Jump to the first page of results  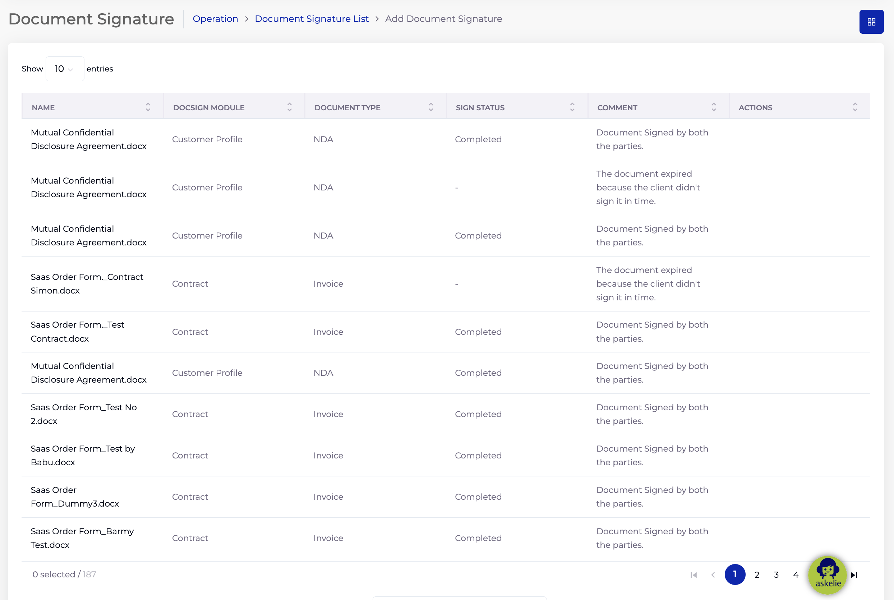(x=693, y=575)
